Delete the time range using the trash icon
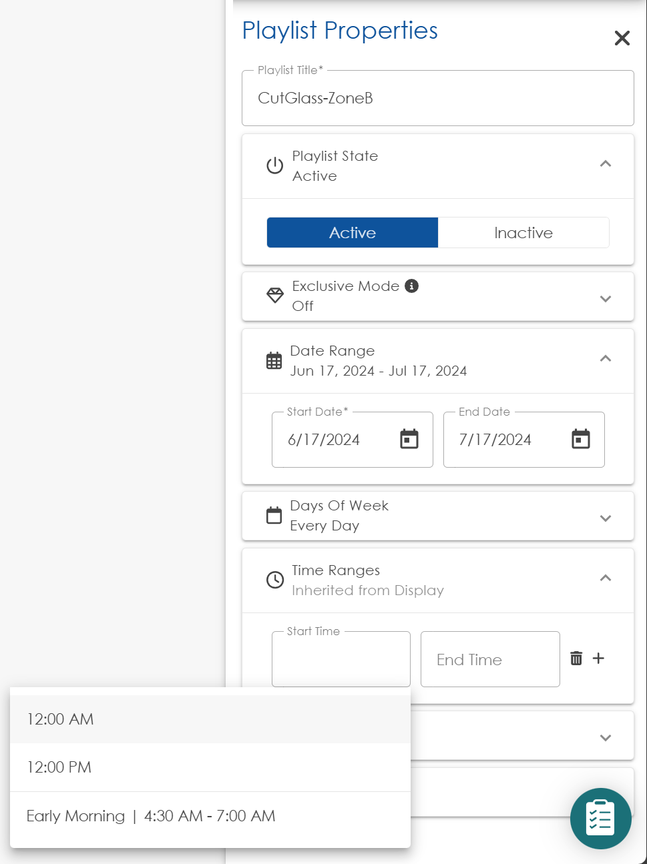 [x=576, y=659]
